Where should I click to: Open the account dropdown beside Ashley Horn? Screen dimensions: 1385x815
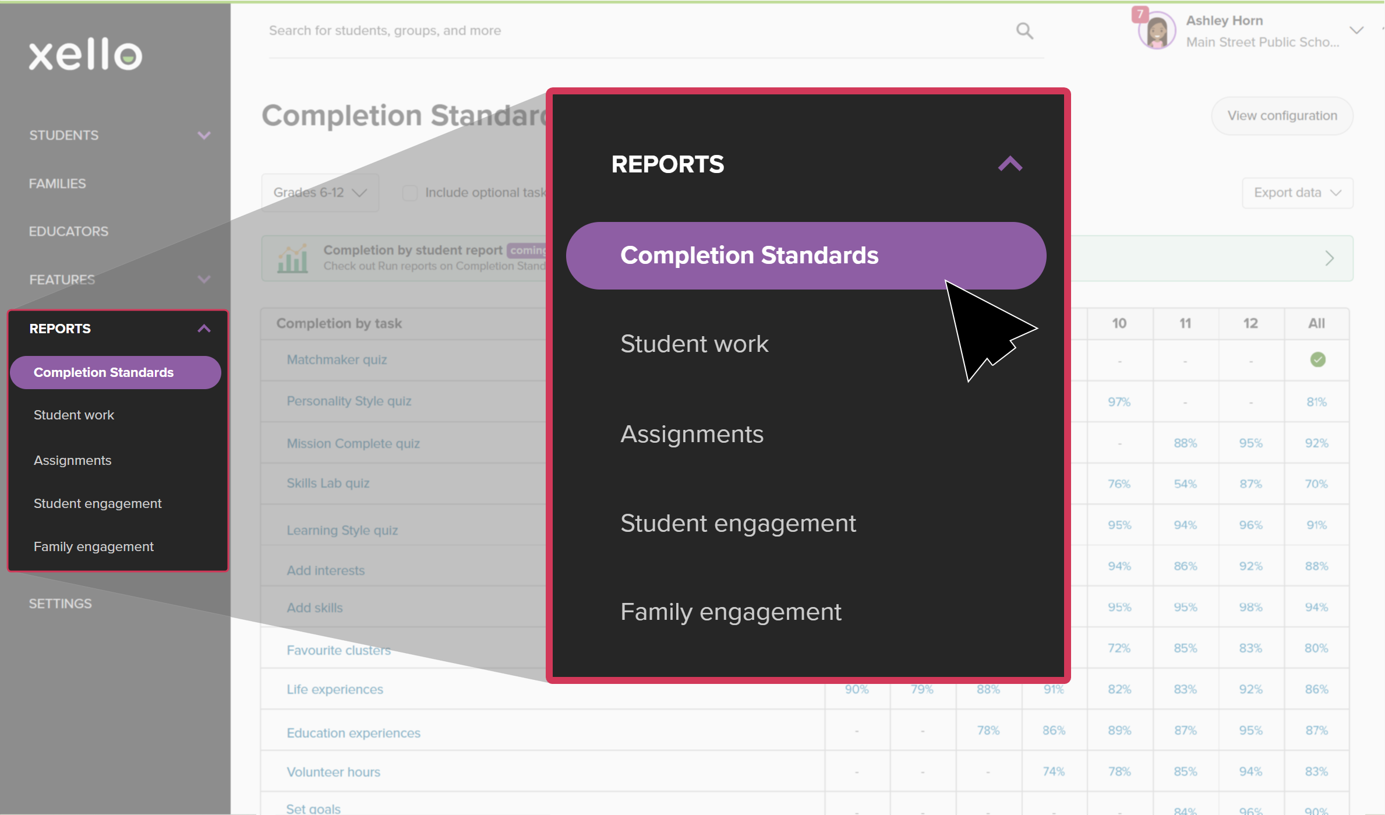click(1357, 30)
